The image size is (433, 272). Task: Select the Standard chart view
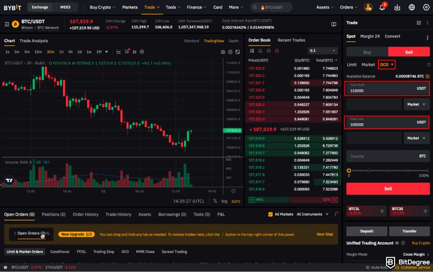191,41
